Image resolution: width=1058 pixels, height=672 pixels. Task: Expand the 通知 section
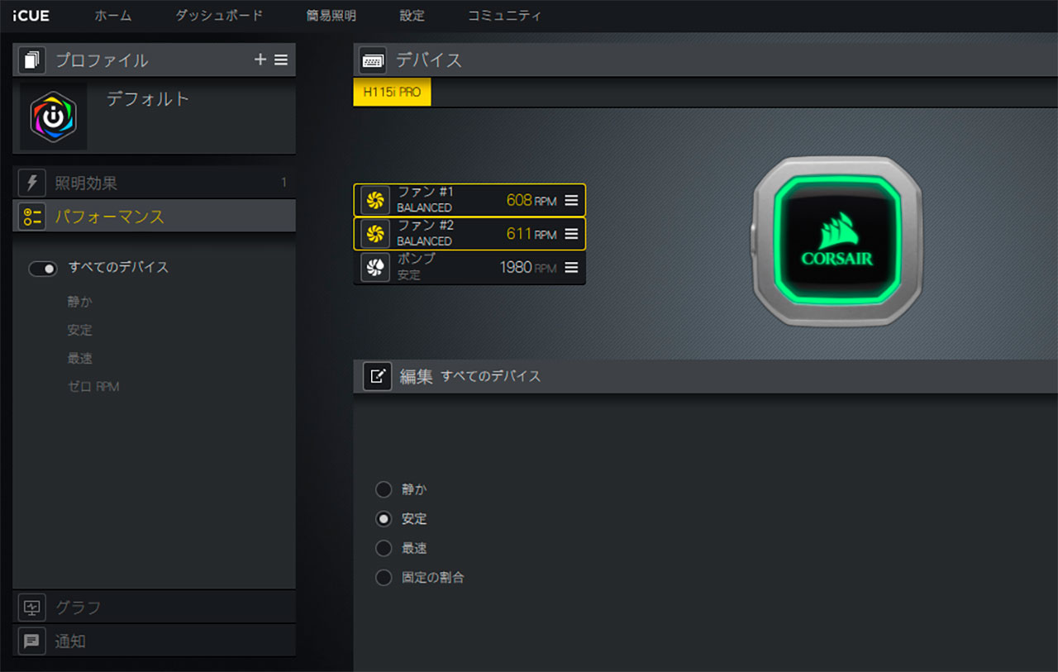[x=154, y=641]
